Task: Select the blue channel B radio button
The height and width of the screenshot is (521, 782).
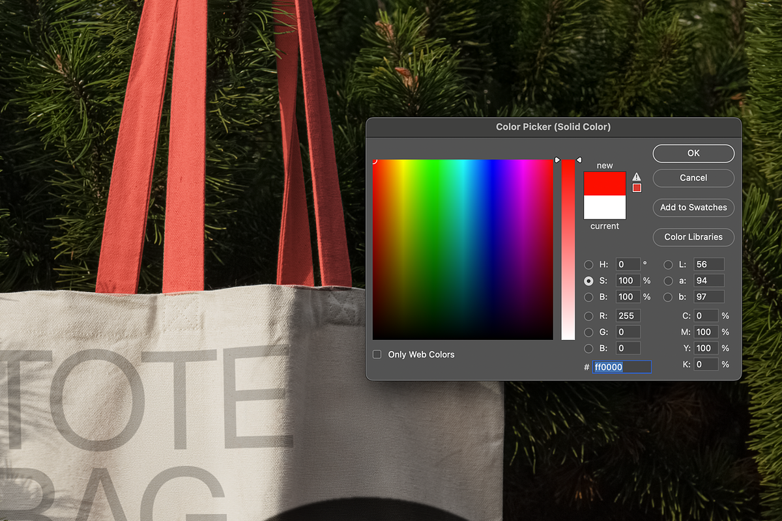Action: (589, 348)
